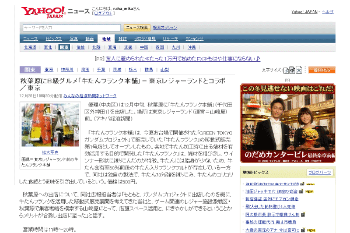Select the 中国 region
Viewport: 350px width, 233px height.
(x=144, y=47)
